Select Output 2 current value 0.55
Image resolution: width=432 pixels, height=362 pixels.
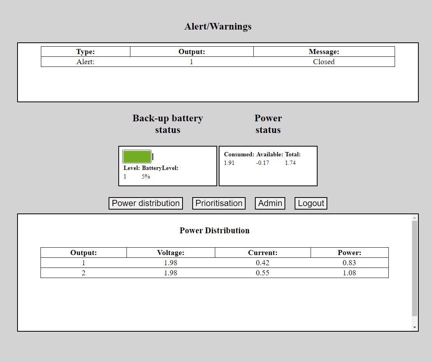tap(263, 273)
